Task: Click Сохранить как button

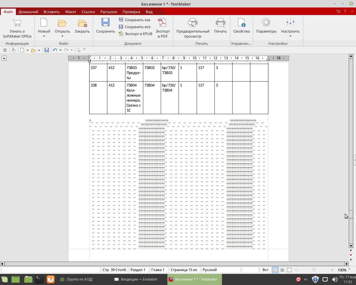Action: click(x=135, y=20)
